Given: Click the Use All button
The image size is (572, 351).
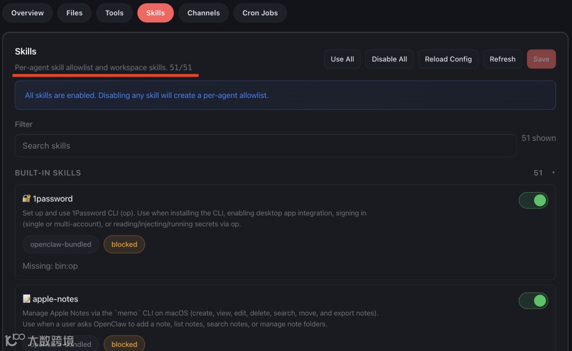Looking at the screenshot, I should 342,59.
